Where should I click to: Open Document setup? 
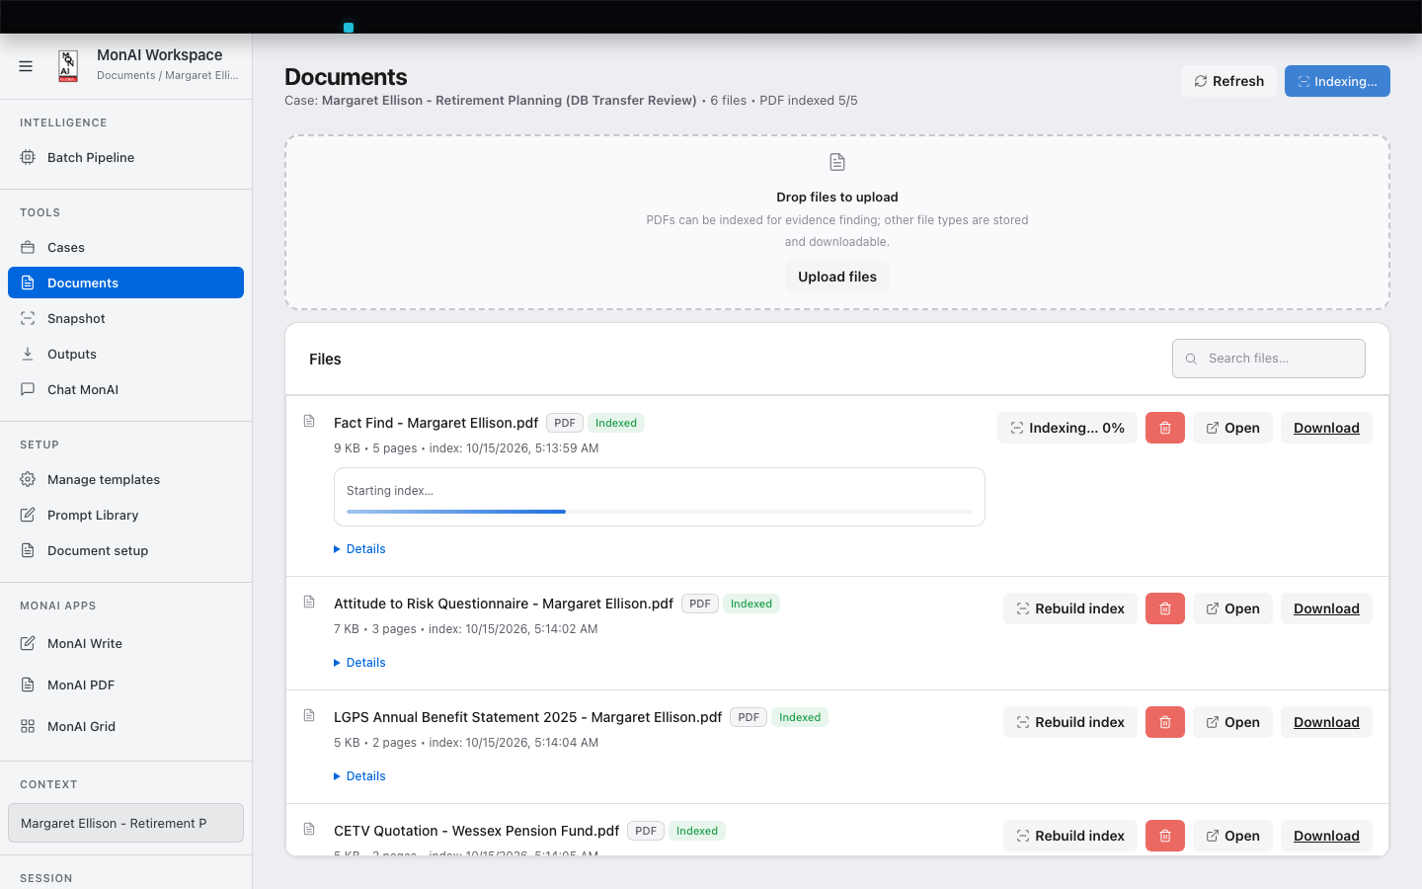click(125, 550)
